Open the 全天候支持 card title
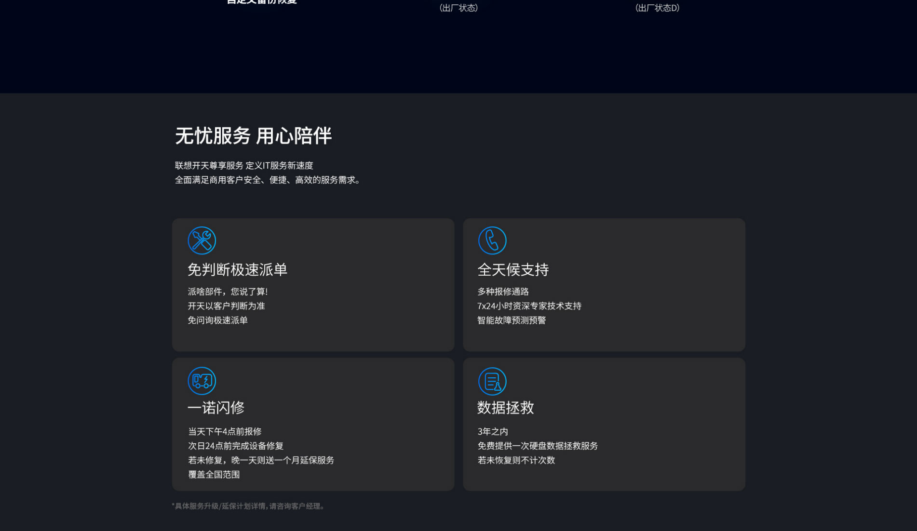The image size is (917, 531). 513,270
